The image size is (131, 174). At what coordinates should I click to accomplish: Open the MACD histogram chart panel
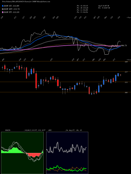coord(22,153)
